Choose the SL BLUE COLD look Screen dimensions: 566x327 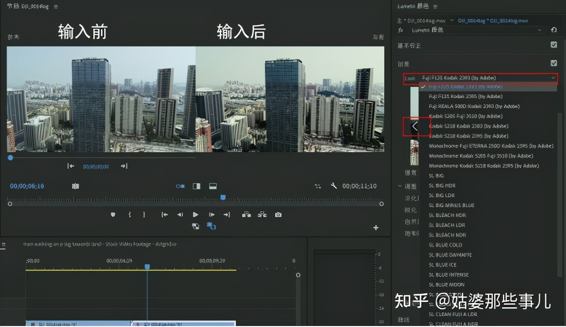[445, 245]
